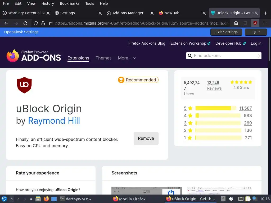Open the Developer Hub link
The width and height of the screenshot is (271, 203).
pos(231,43)
